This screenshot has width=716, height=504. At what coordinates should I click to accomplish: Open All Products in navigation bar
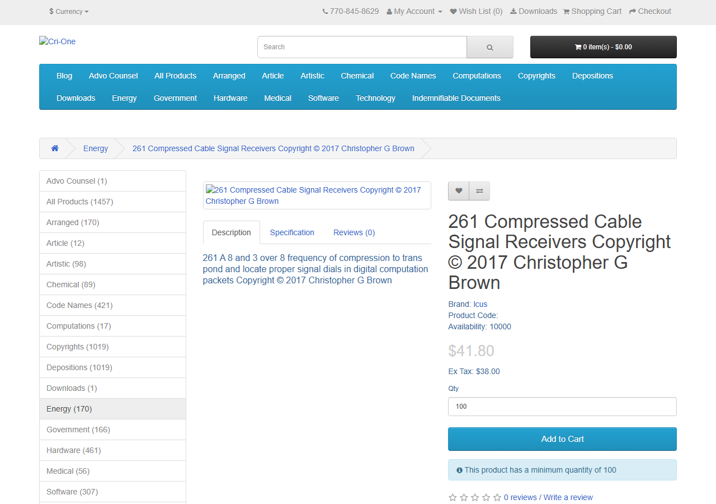176,76
